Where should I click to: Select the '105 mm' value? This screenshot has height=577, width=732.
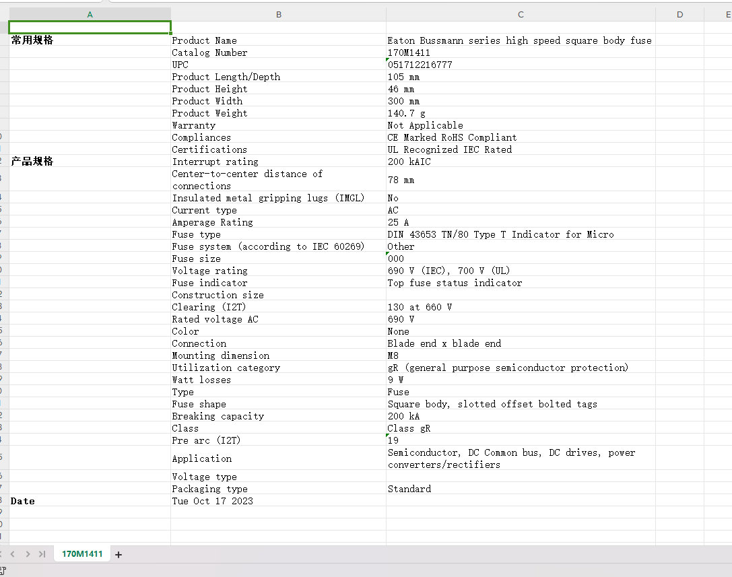click(x=521, y=77)
